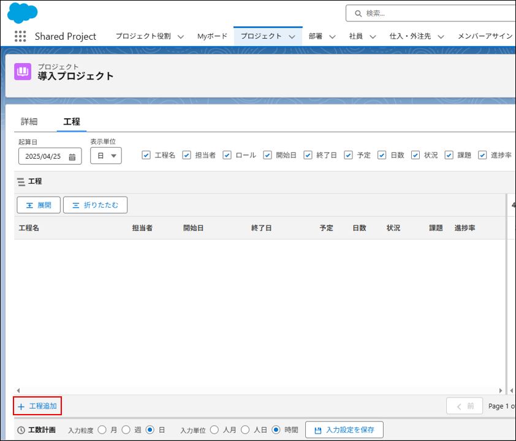Expand the プロジェクト tab chevron menu

pyautogui.click(x=292, y=37)
